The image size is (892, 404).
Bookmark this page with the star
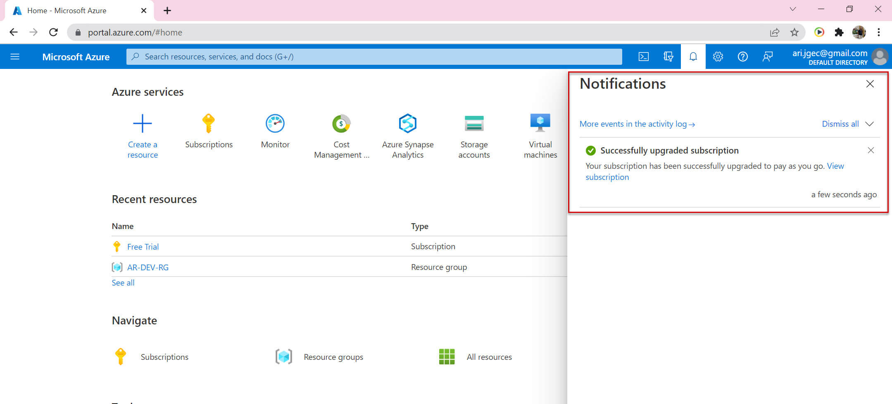tap(794, 32)
